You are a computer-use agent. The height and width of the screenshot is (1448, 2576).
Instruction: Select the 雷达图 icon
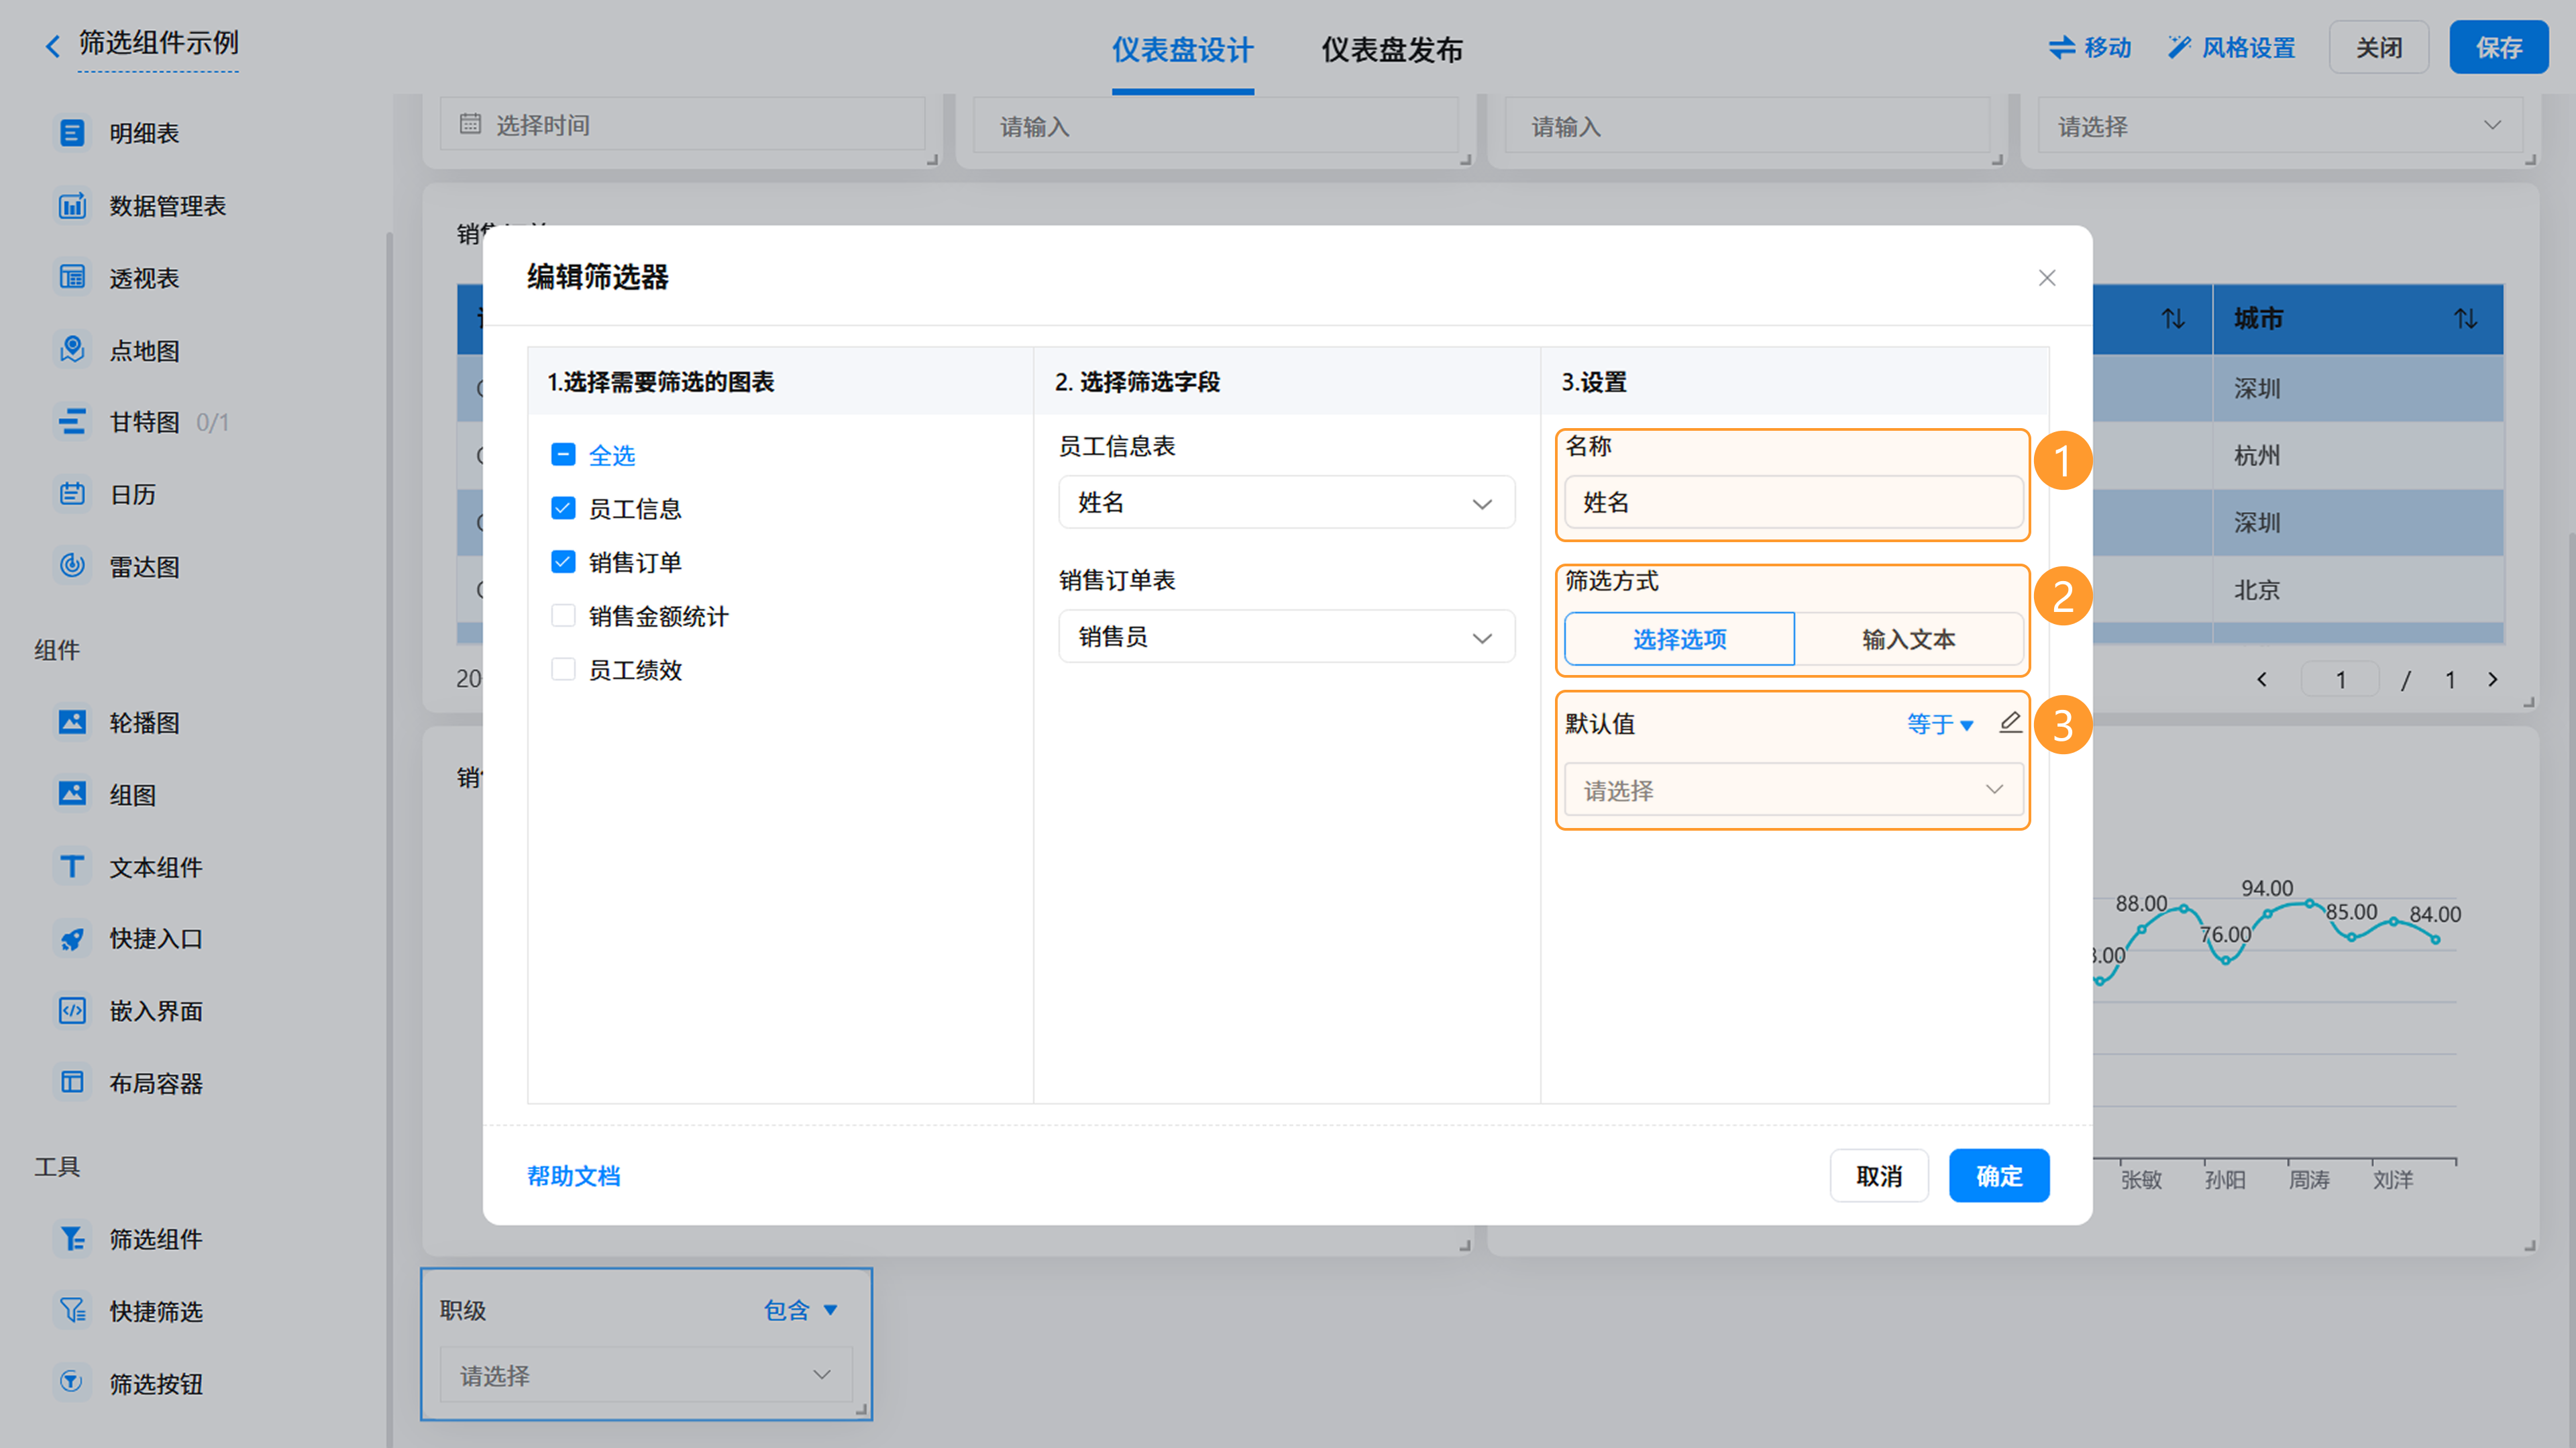[x=72, y=566]
